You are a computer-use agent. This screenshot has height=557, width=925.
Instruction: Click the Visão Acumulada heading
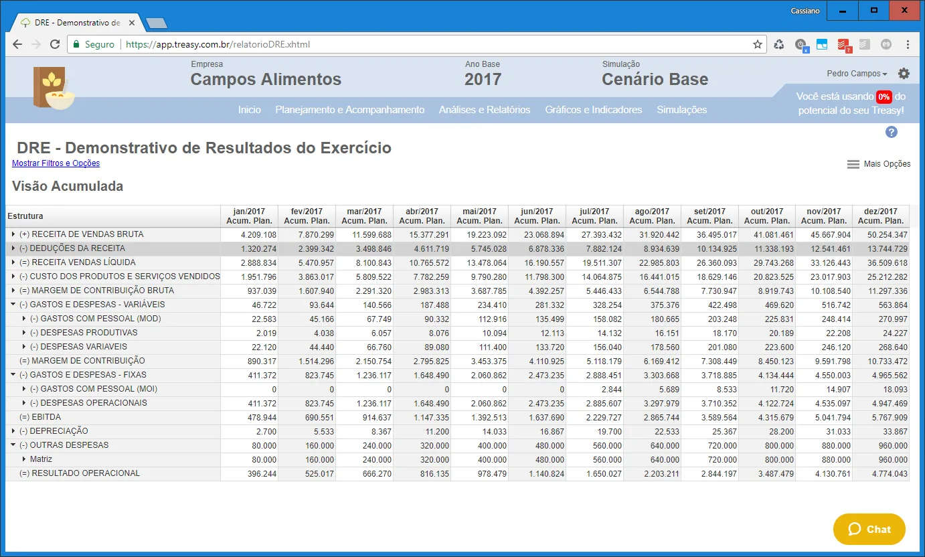[x=68, y=186]
